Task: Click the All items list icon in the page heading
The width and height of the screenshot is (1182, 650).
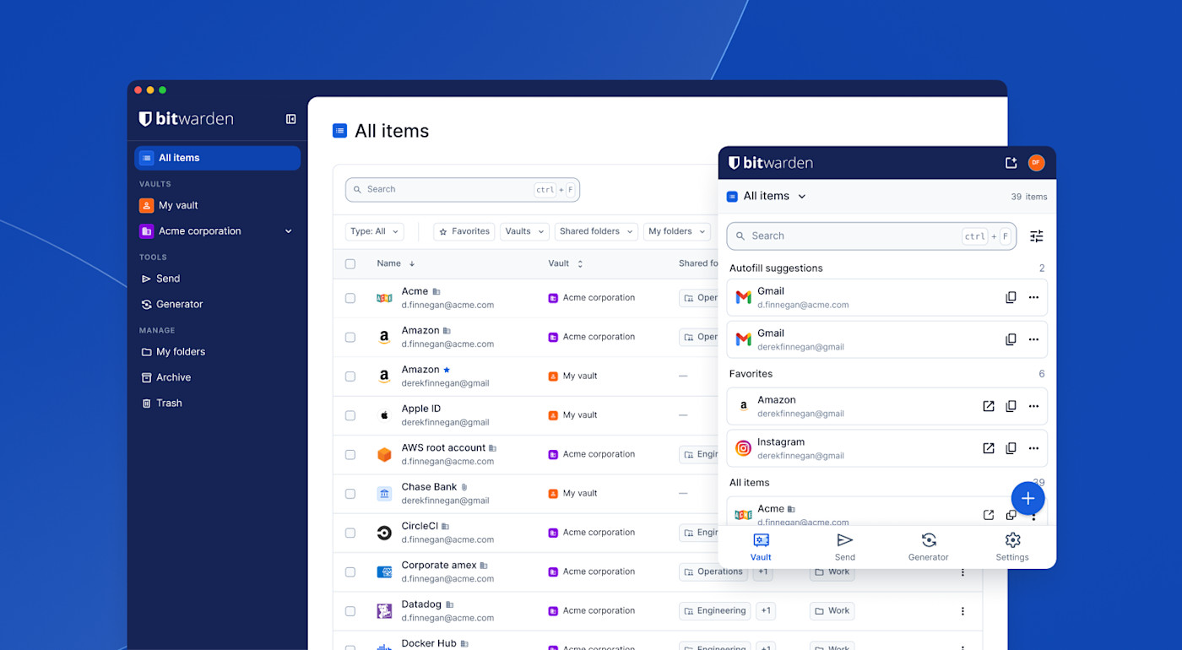Action: (x=339, y=131)
